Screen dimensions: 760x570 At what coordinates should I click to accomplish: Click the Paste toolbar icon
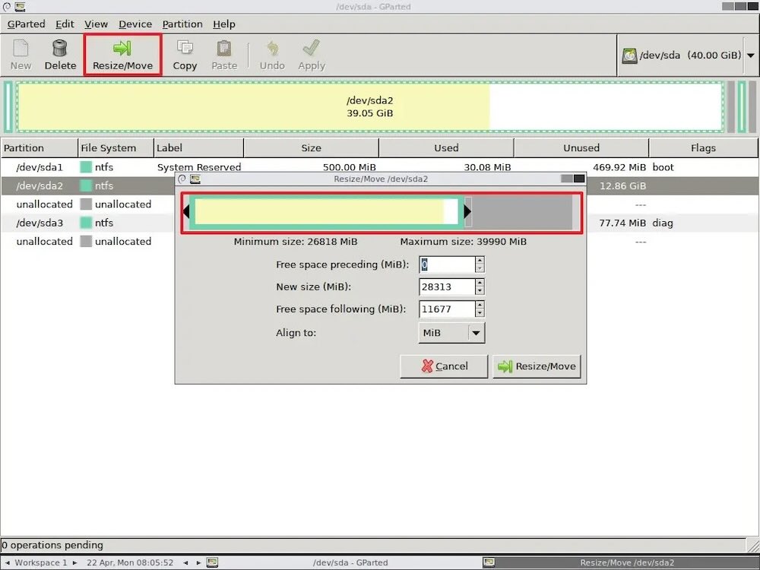[x=224, y=55]
